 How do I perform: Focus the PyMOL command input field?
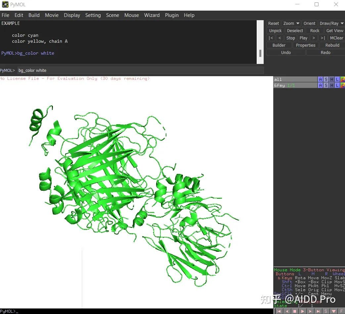tap(140, 71)
